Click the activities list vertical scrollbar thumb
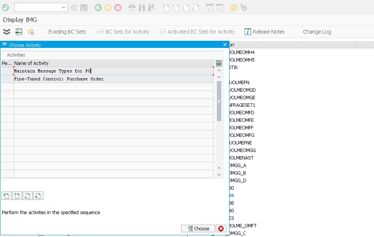Image resolution: width=374 pixels, height=237 pixels. (x=219, y=101)
